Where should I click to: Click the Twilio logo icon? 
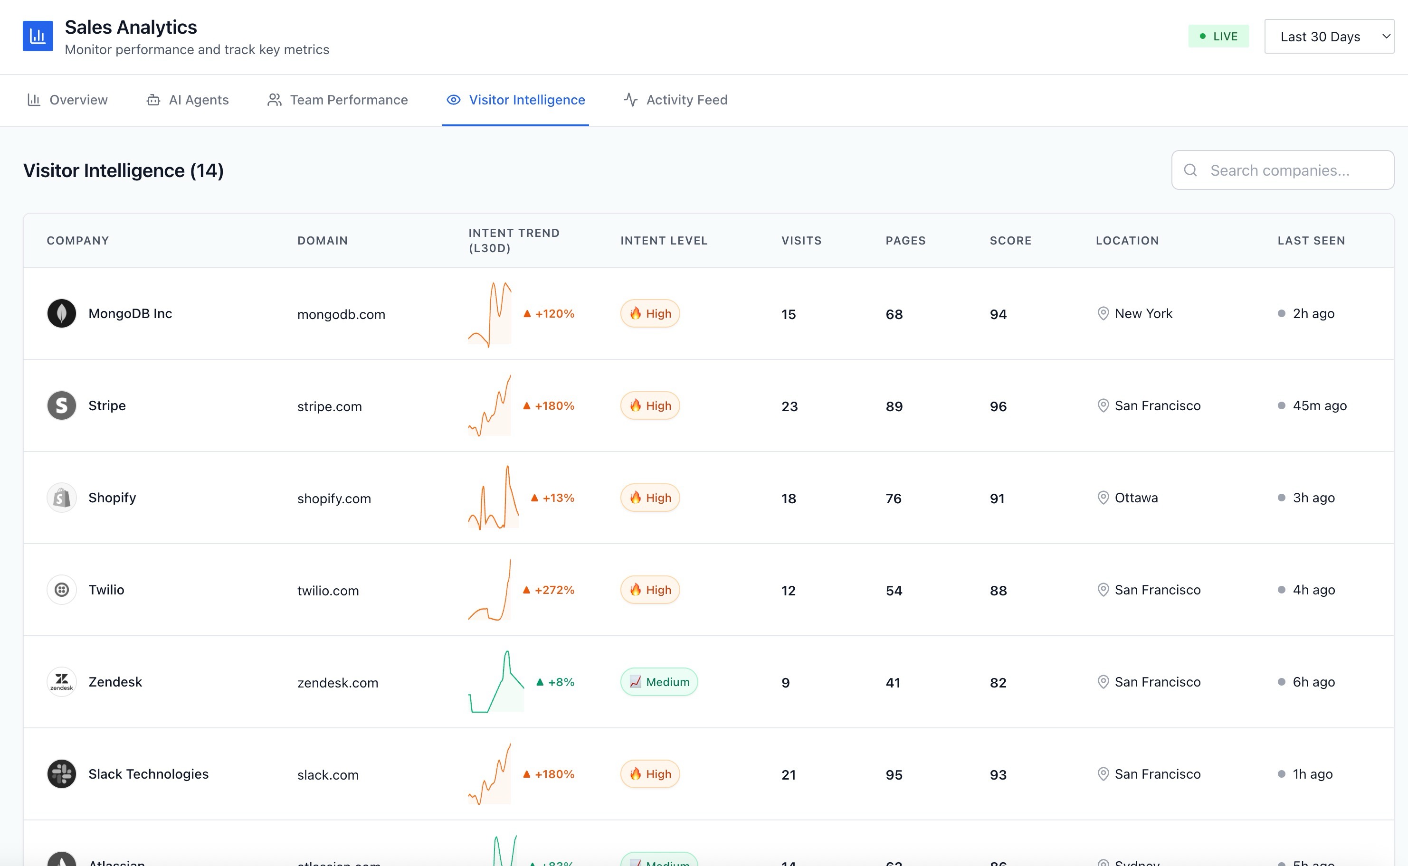coord(61,589)
